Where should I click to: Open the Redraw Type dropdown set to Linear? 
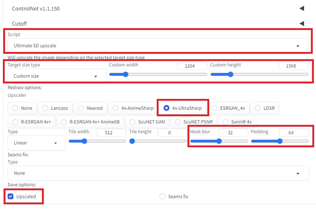click(37, 143)
